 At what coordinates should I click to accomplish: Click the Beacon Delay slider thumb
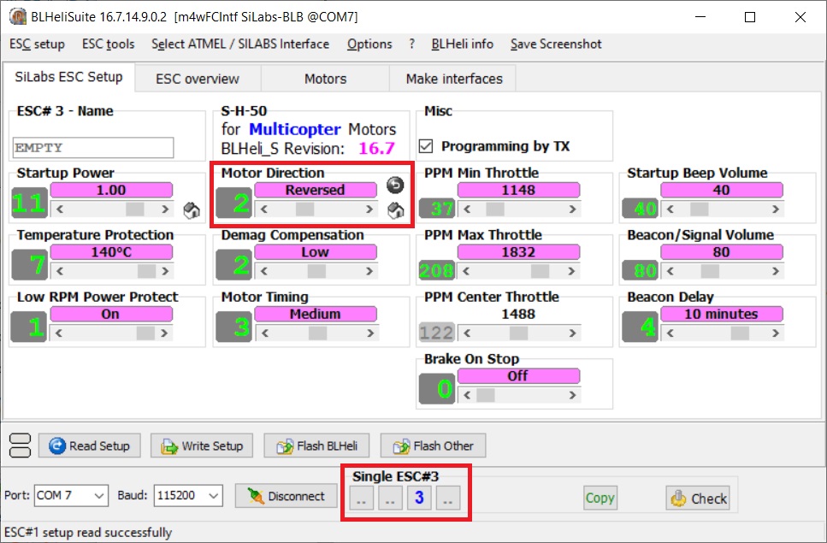[x=740, y=333]
